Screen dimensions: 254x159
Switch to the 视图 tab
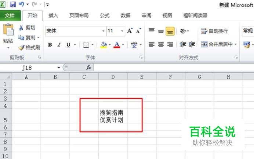[x=167, y=15]
